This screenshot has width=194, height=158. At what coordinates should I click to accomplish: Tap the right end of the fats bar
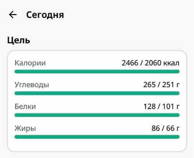click(177, 137)
